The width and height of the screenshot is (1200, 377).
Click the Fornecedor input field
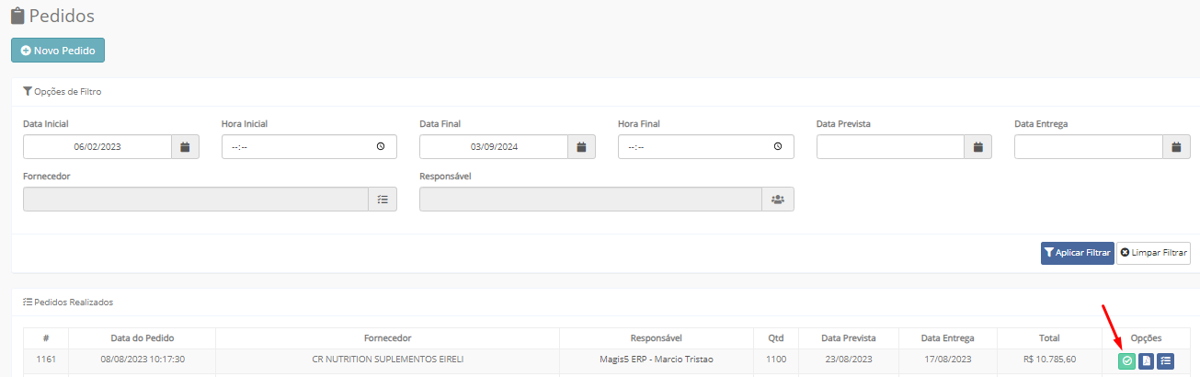[196, 199]
